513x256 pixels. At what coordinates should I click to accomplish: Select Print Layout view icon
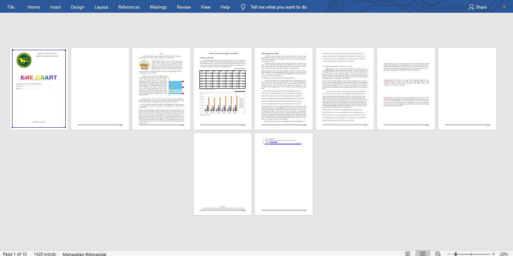(423, 254)
